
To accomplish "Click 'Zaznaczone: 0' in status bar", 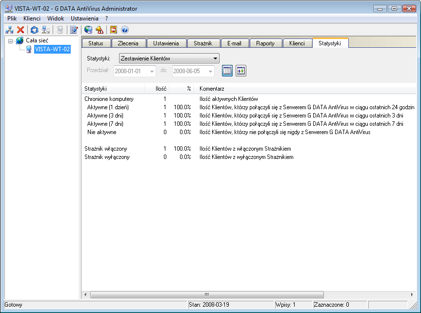I will 331,305.
